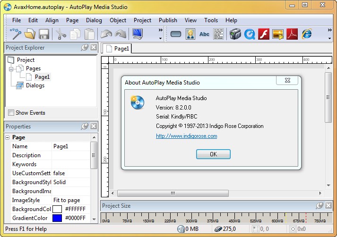Screen dimensions: 337x237
Task: Open a project with the folder icon
Action: (30, 34)
